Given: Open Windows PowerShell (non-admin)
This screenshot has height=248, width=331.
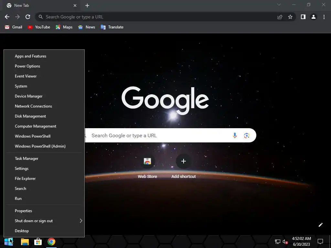Looking at the screenshot, I should pyautogui.click(x=44, y=136).
